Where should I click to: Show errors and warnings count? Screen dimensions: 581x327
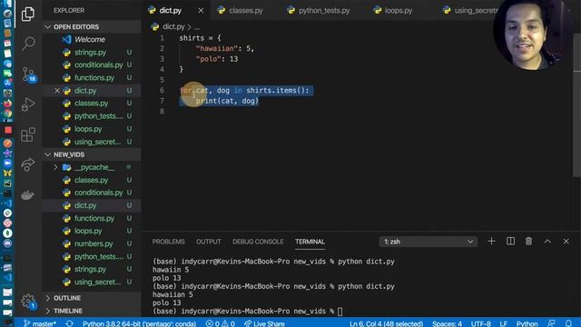221,323
